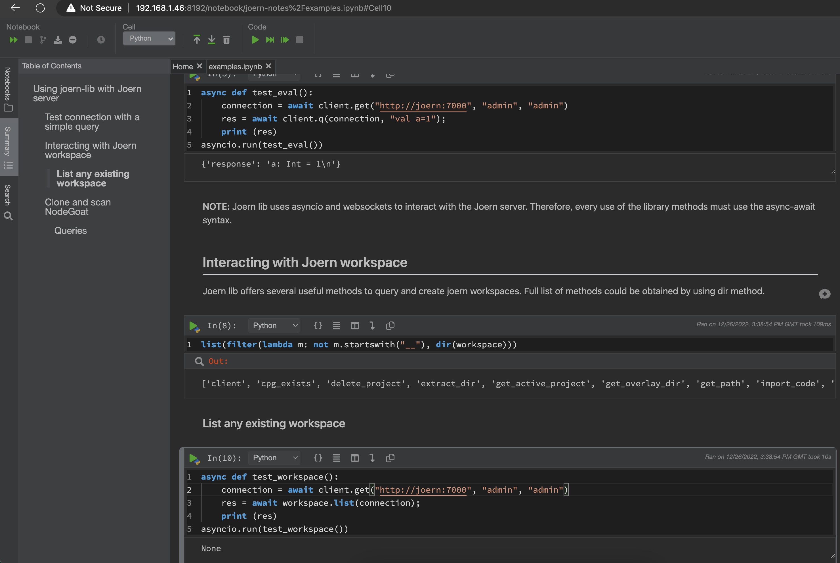Go to 'Clone and scan NodeGoat' in contents
Screen dimensions: 840x563
77,207
